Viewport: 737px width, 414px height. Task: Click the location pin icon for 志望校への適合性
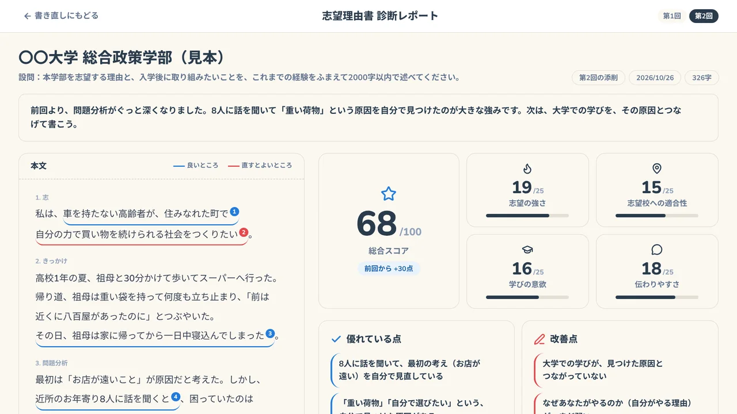(x=657, y=168)
